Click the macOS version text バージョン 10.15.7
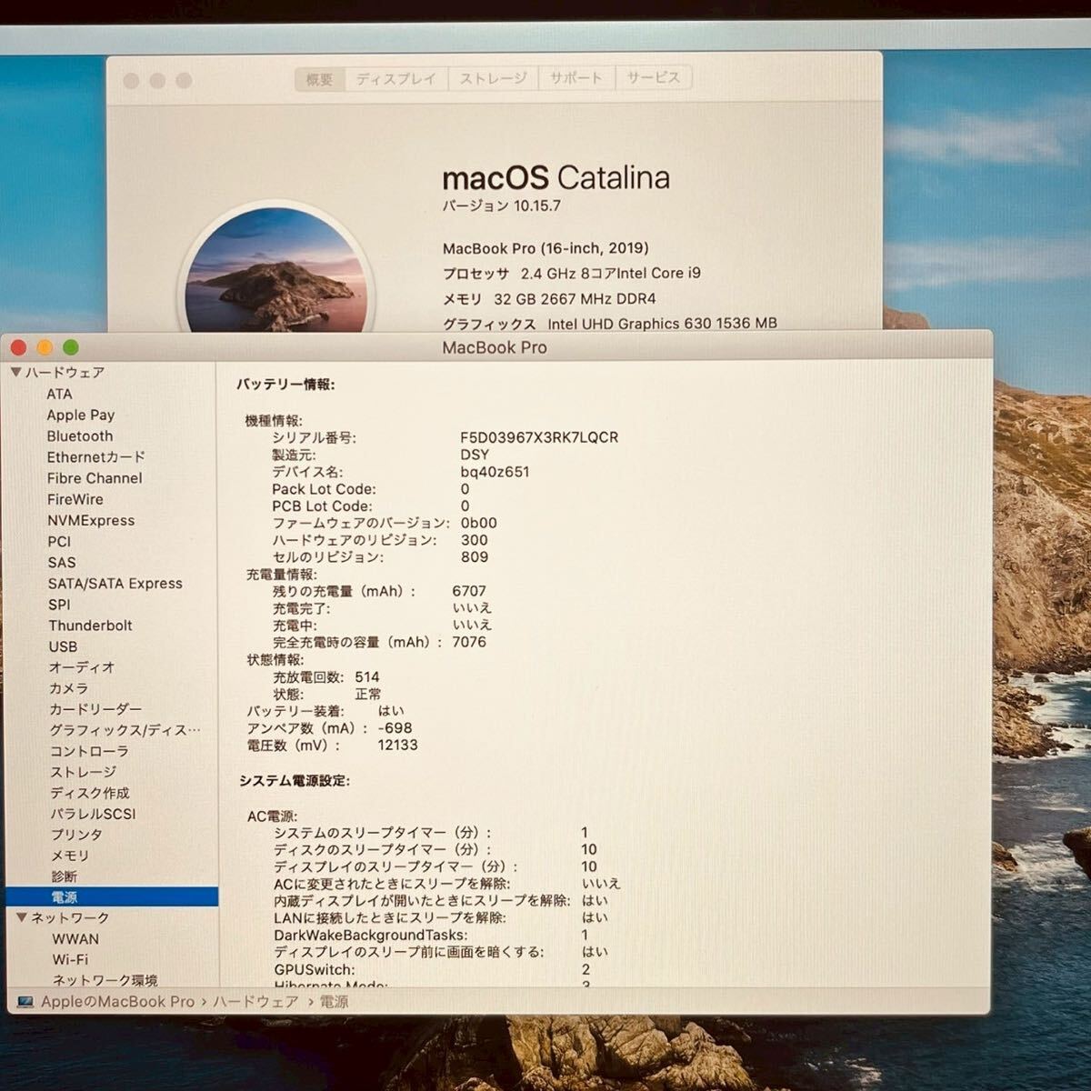 [x=501, y=205]
